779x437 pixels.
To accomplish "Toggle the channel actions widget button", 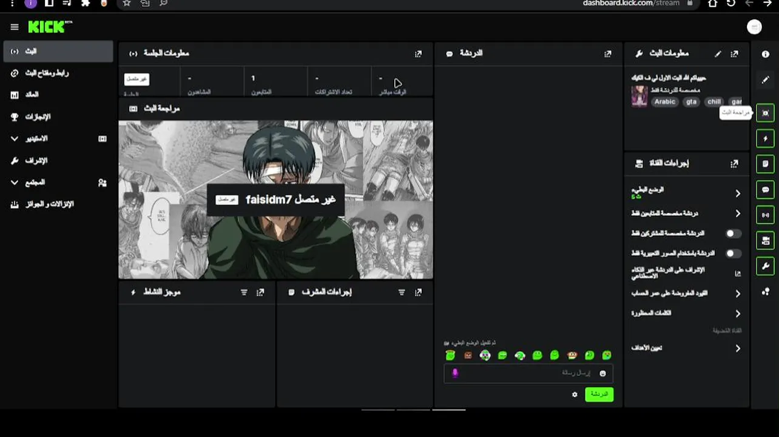I will [766, 240].
